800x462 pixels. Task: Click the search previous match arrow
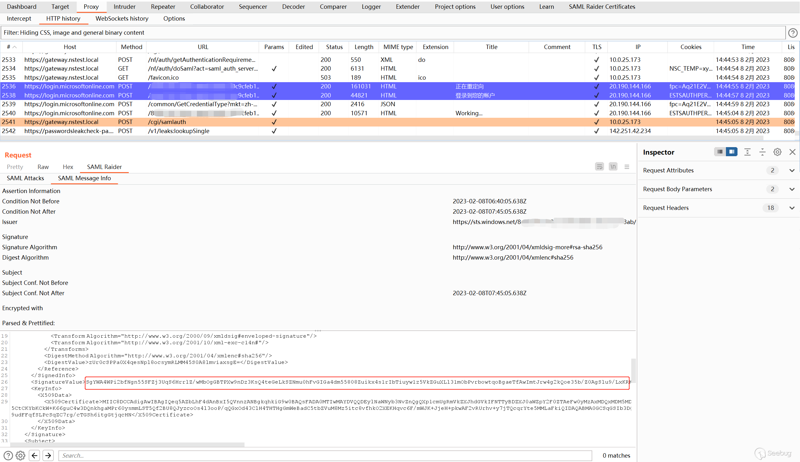(35, 455)
